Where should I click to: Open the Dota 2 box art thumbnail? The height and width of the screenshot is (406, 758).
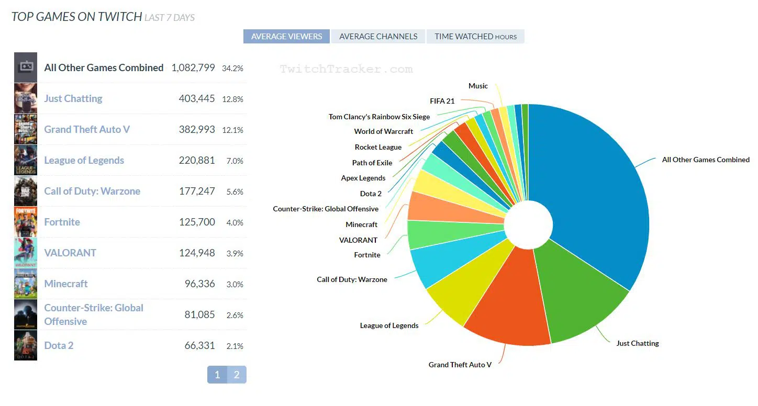(26, 345)
